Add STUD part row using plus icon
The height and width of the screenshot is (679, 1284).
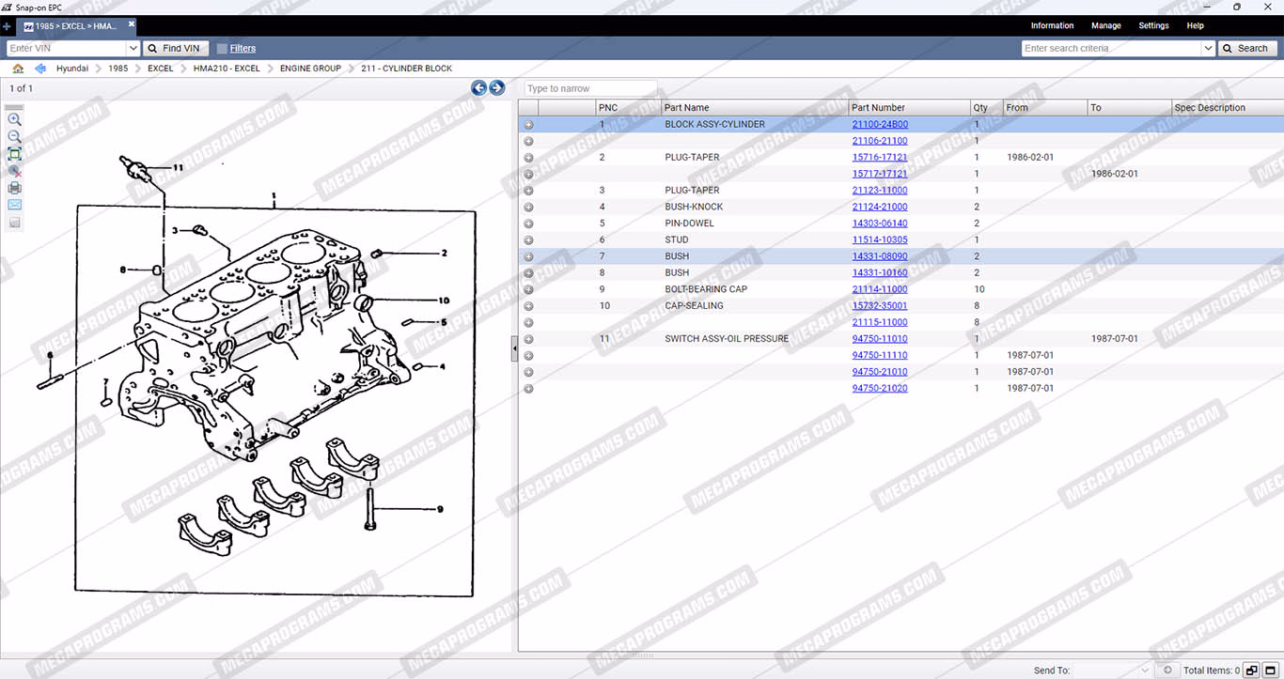point(528,240)
